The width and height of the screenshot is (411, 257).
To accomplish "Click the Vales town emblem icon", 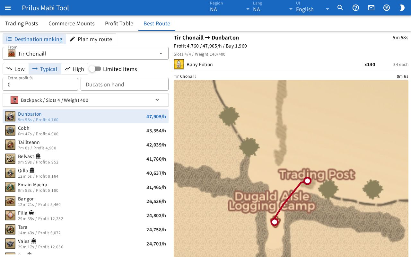I will [x=10, y=244].
